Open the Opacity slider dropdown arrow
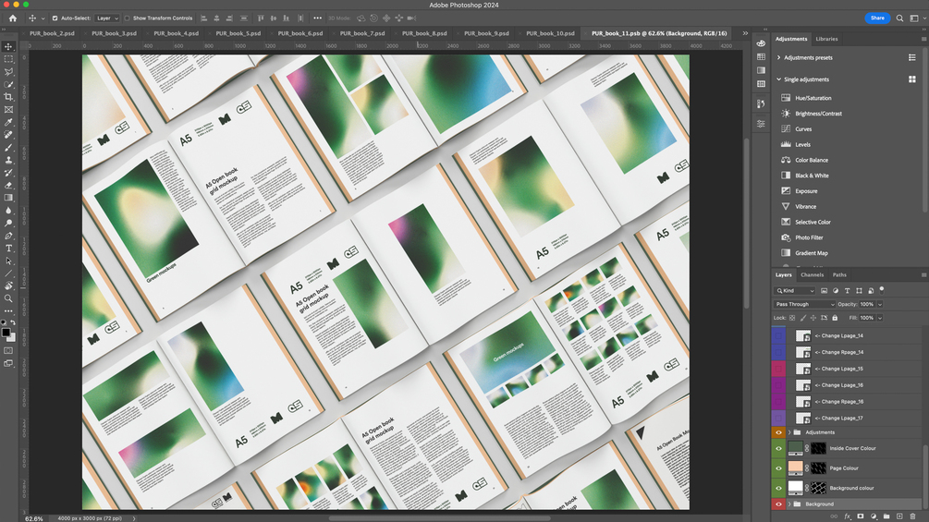 (x=880, y=304)
